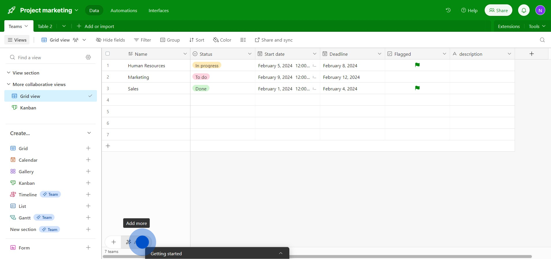Toggle the select all rows checkbox
The height and width of the screenshot is (259, 551).
(x=108, y=54)
